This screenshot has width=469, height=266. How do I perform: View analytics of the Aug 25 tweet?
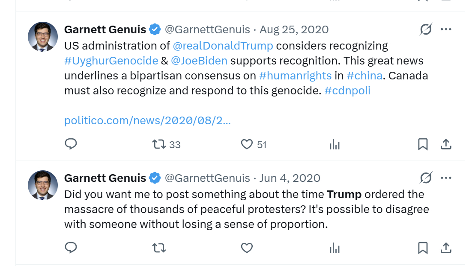click(335, 145)
